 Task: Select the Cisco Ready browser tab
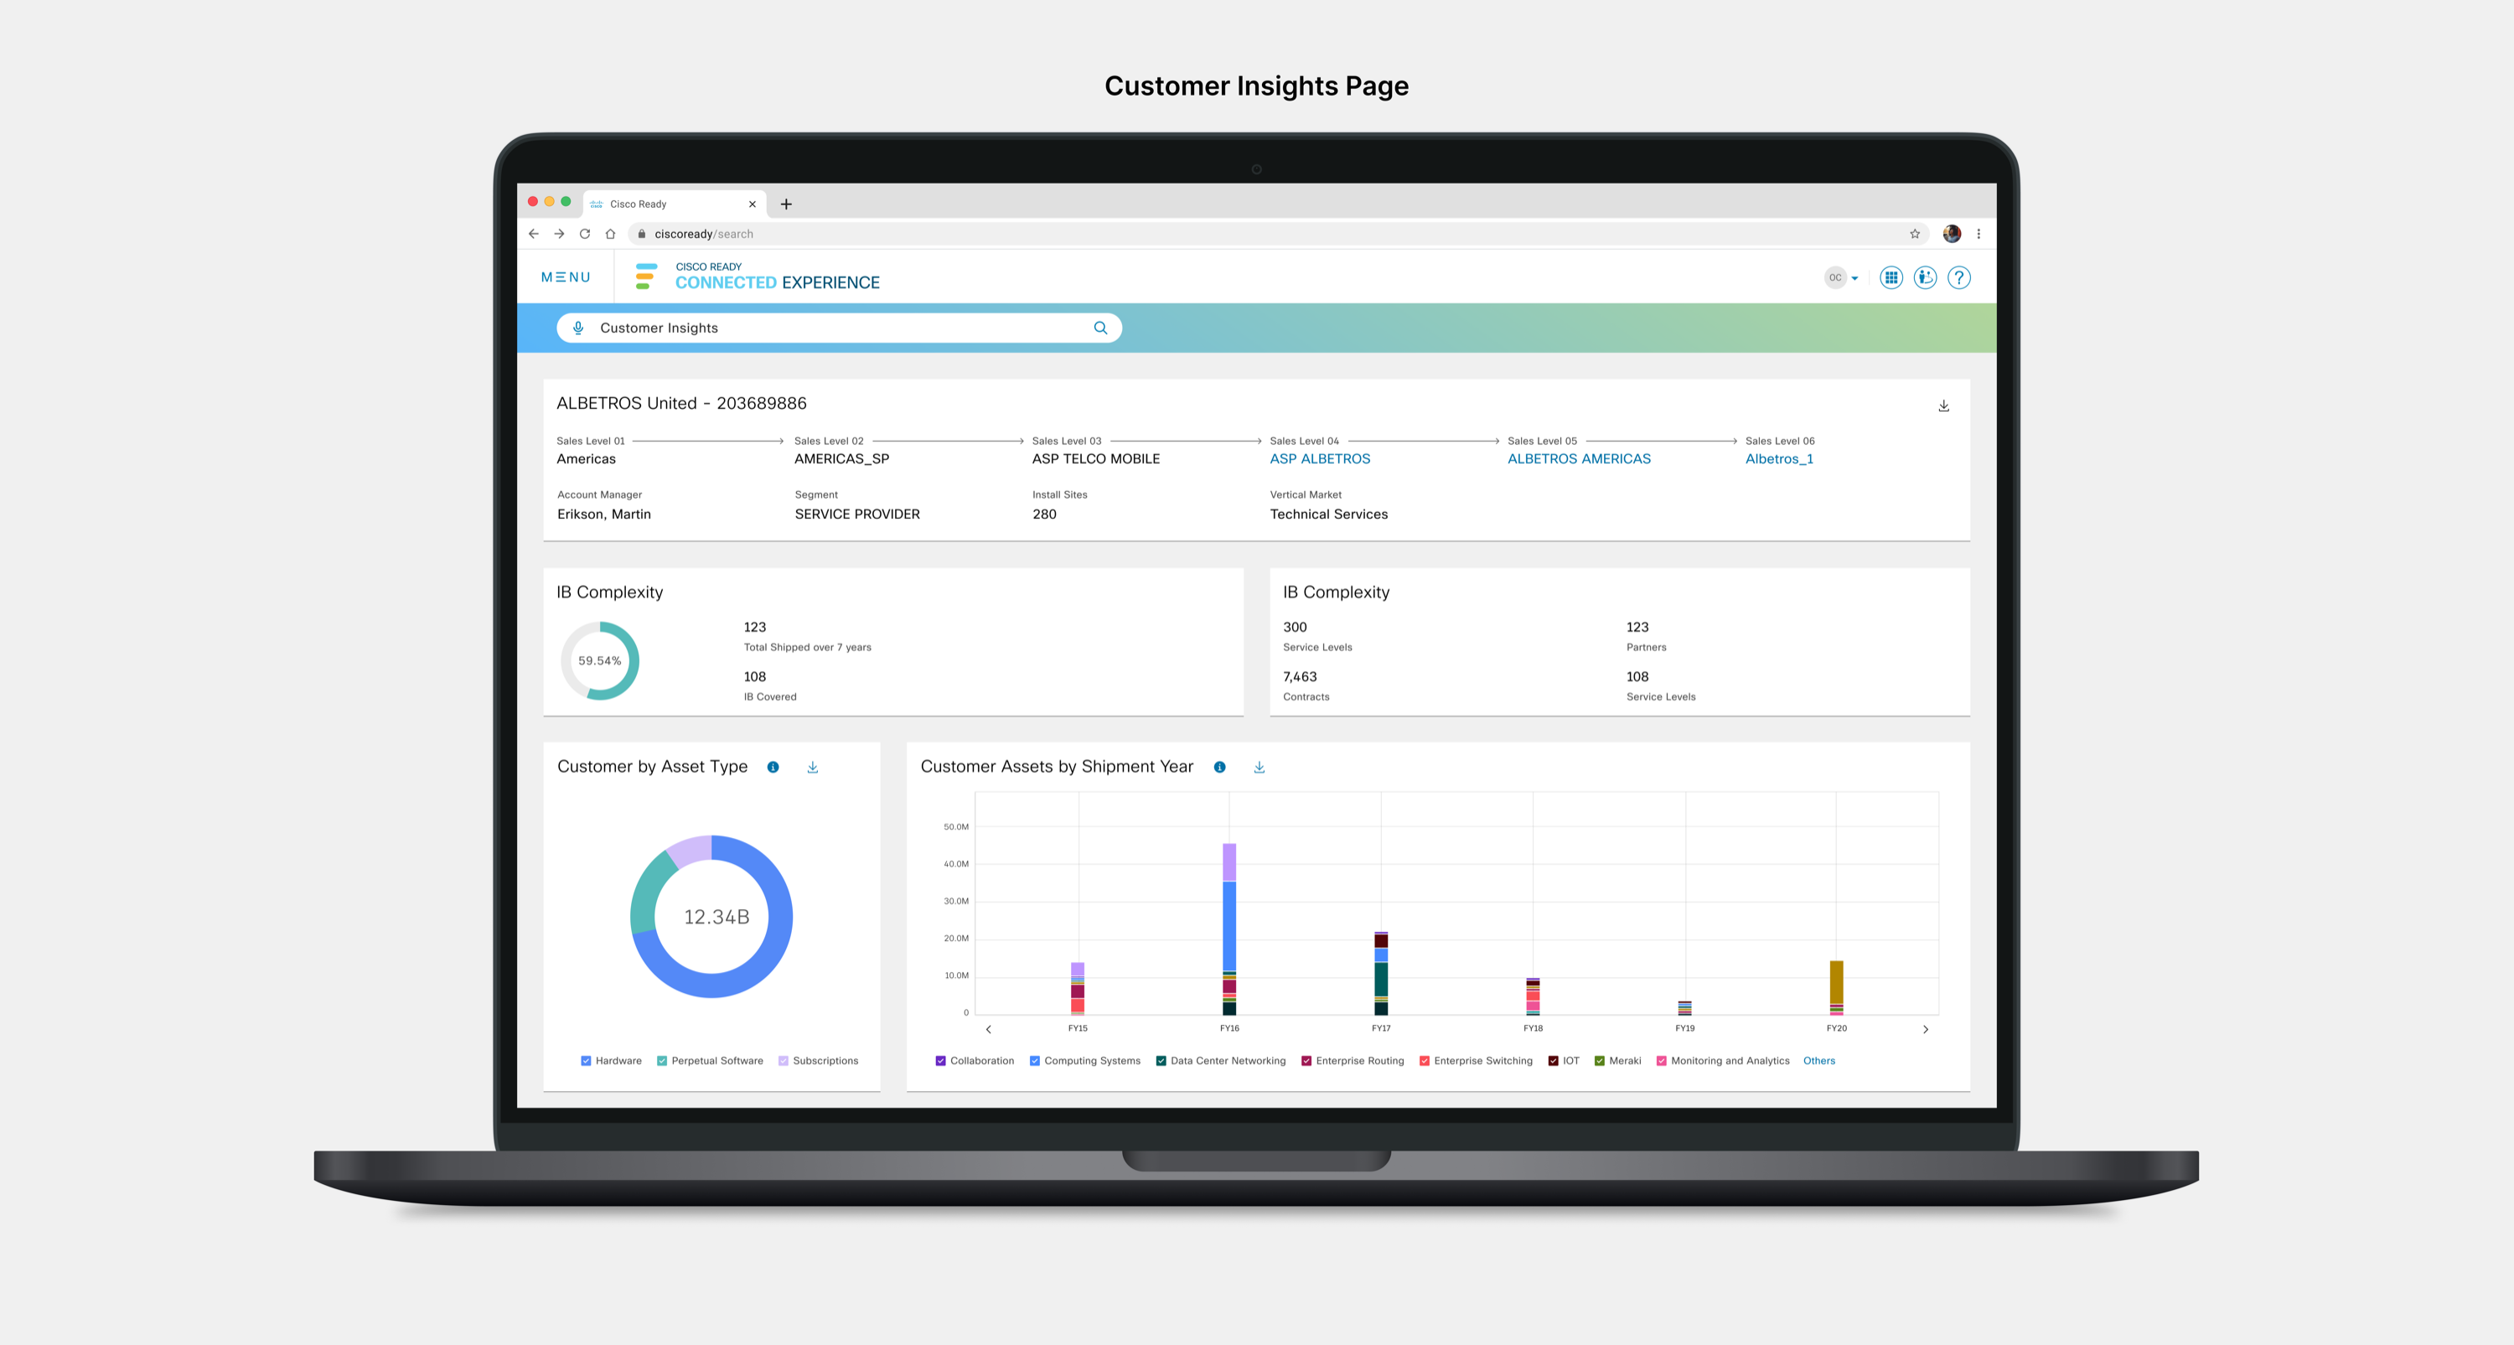[x=675, y=204]
